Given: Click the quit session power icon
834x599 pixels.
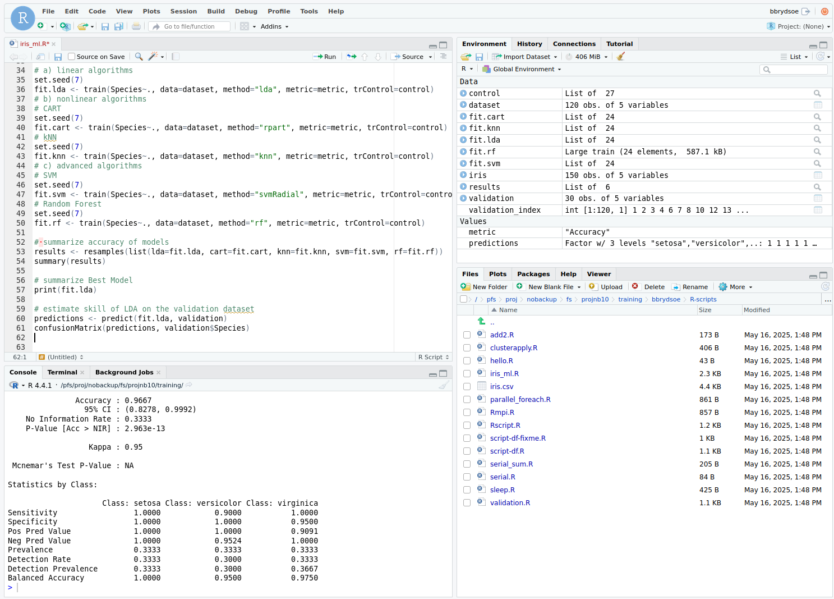Looking at the screenshot, I should (824, 11).
